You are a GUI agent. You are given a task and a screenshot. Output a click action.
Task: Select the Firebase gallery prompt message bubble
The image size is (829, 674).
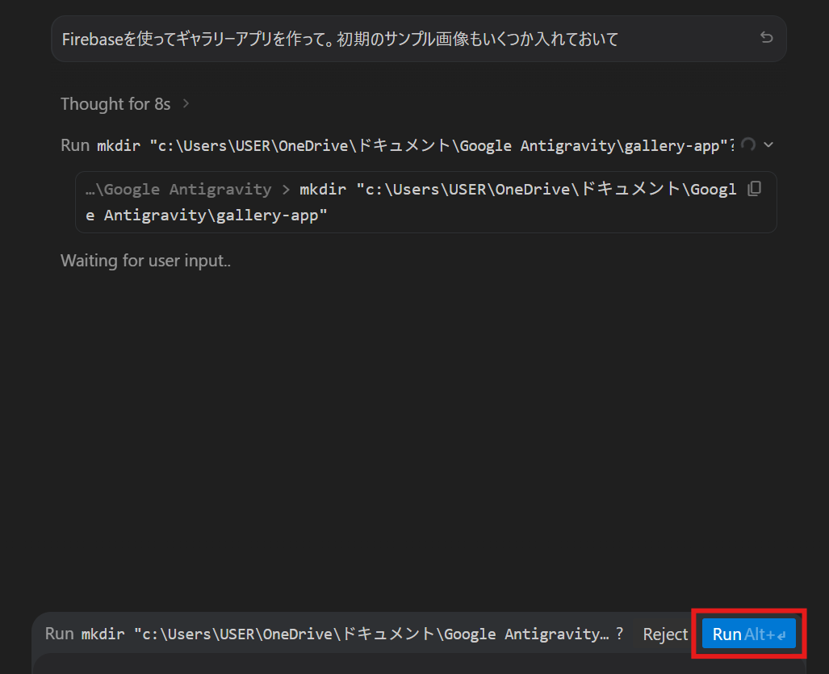419,39
